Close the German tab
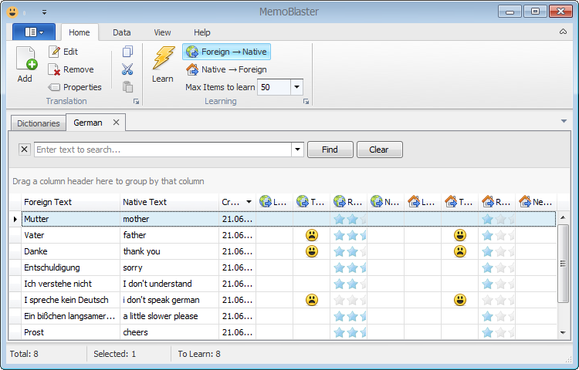Image resolution: width=579 pixels, height=370 pixels. click(117, 123)
